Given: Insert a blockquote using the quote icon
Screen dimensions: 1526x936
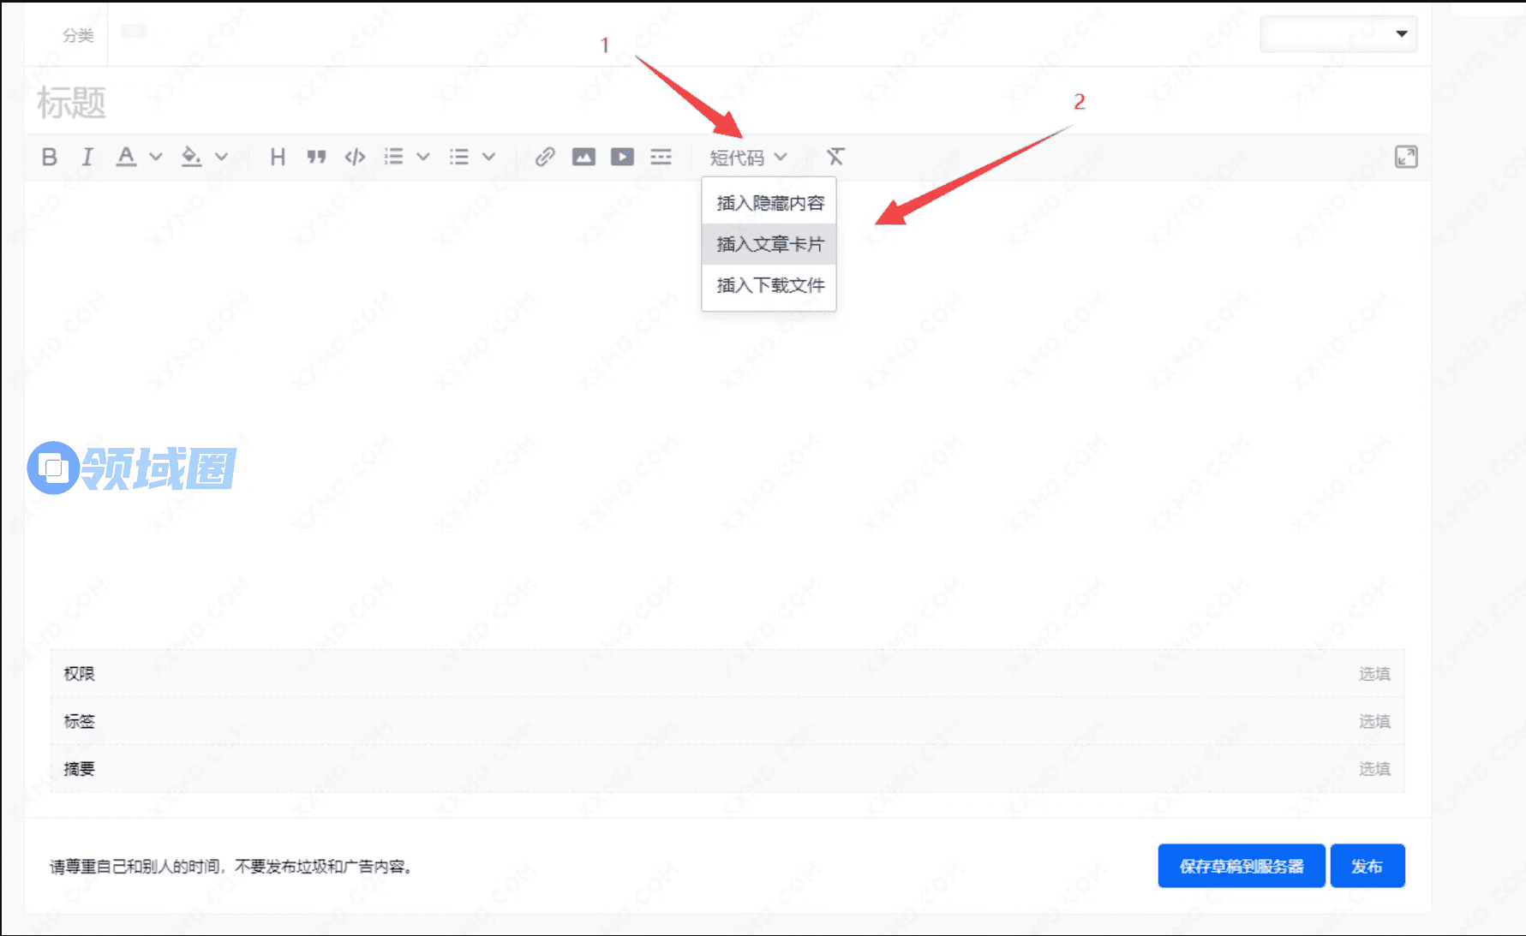Looking at the screenshot, I should (316, 157).
